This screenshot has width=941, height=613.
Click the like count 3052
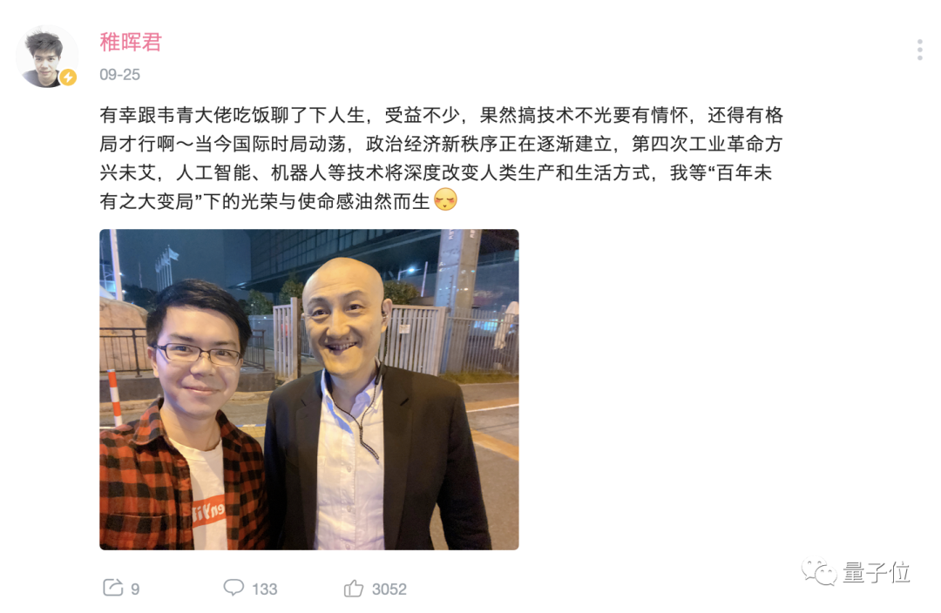[x=389, y=589]
